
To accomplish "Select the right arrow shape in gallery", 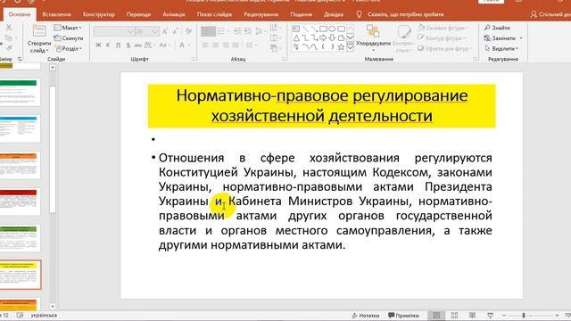I will point(323,37).
